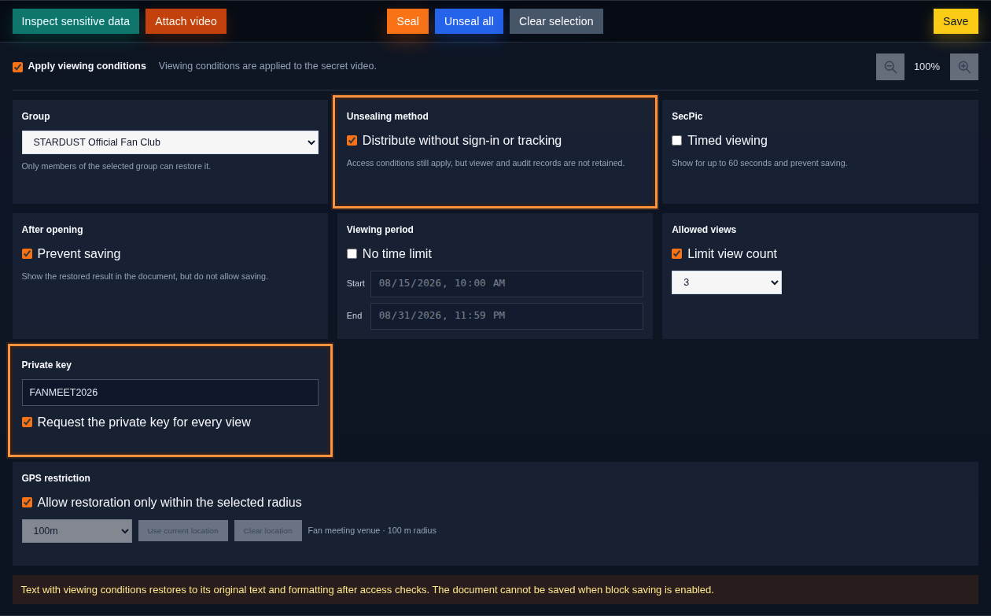Click the 'After opening' heading
Viewport: 991px width, 616px height.
point(52,230)
